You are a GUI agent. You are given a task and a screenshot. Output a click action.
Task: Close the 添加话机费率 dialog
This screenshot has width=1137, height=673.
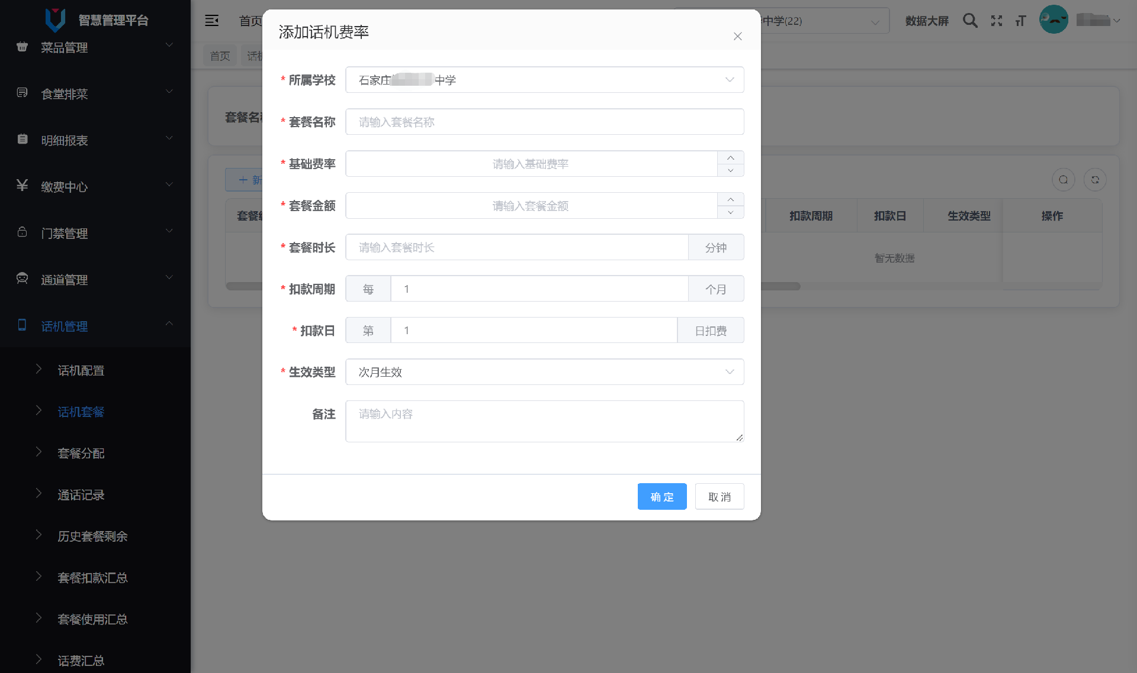[737, 36]
